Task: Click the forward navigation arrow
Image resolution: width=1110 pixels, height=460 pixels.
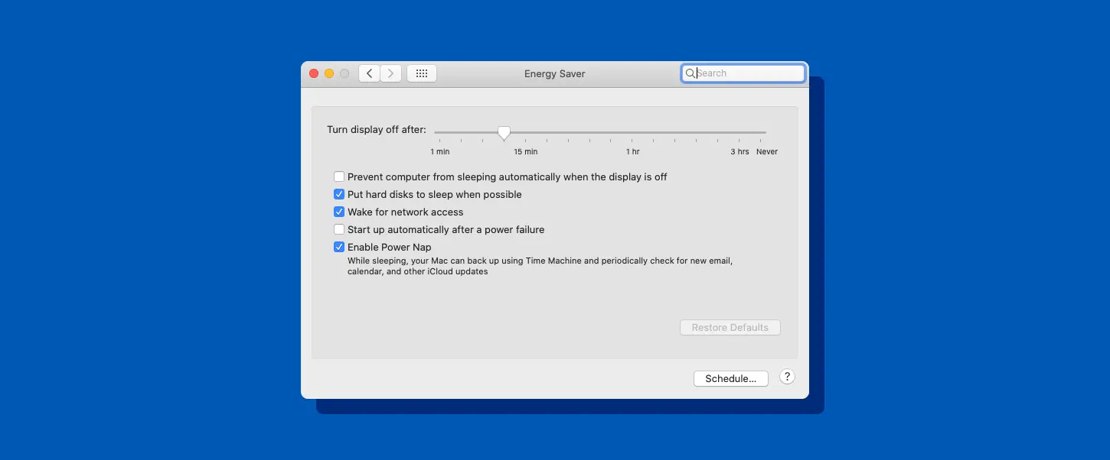Action: click(391, 73)
